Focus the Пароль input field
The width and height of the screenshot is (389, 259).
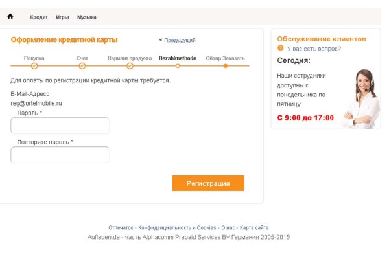(x=60, y=126)
